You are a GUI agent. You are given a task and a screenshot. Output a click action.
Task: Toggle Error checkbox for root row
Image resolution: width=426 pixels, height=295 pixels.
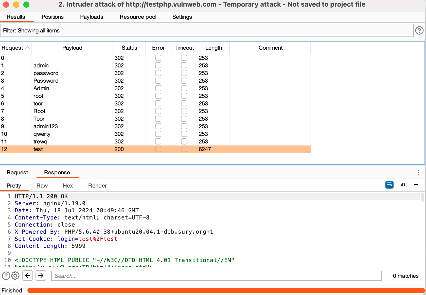pyautogui.click(x=158, y=96)
